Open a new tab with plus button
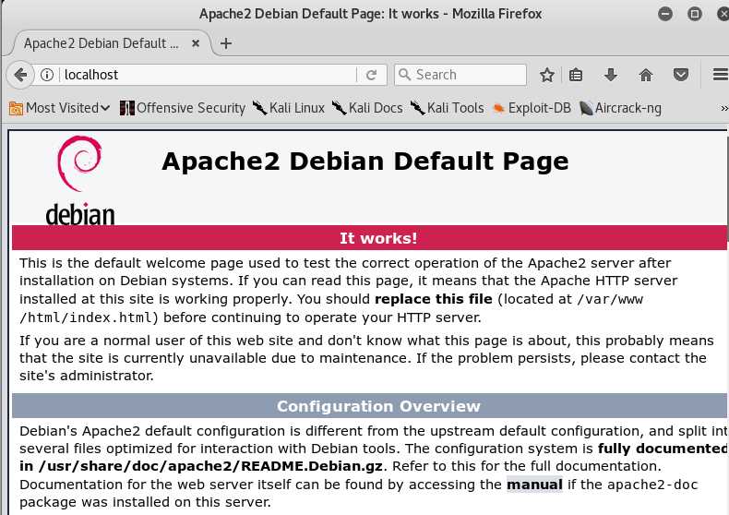The height and width of the screenshot is (515, 729). point(226,43)
